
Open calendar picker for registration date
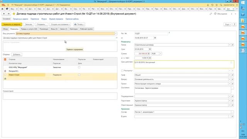pos(155,38)
